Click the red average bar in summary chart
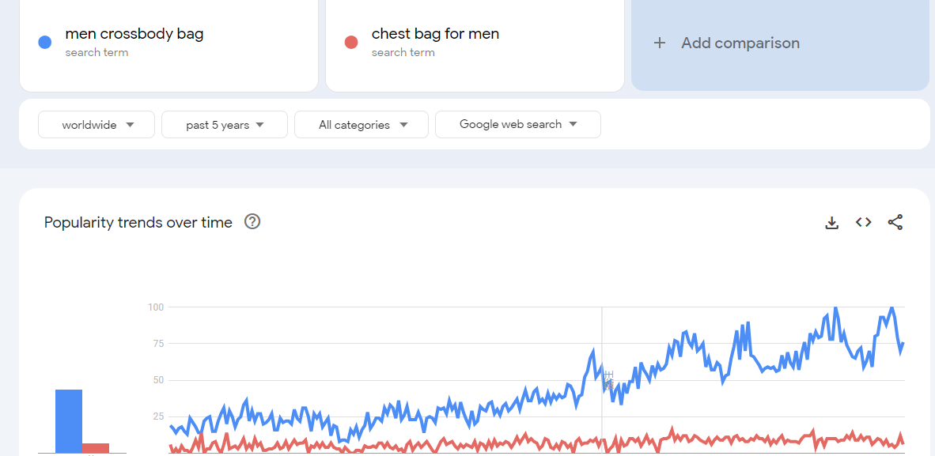Screen dimensions: 935x456 pos(96,448)
